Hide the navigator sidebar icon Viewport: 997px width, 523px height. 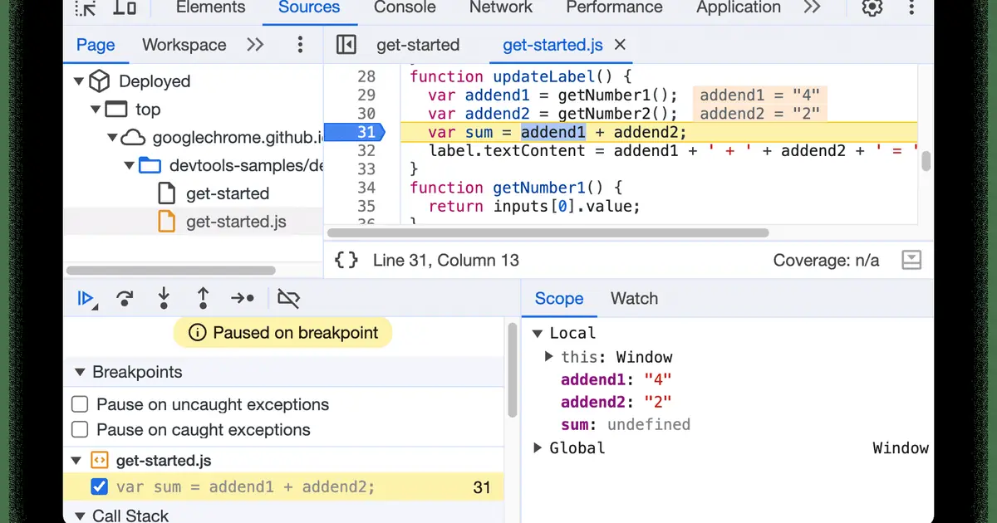(346, 45)
